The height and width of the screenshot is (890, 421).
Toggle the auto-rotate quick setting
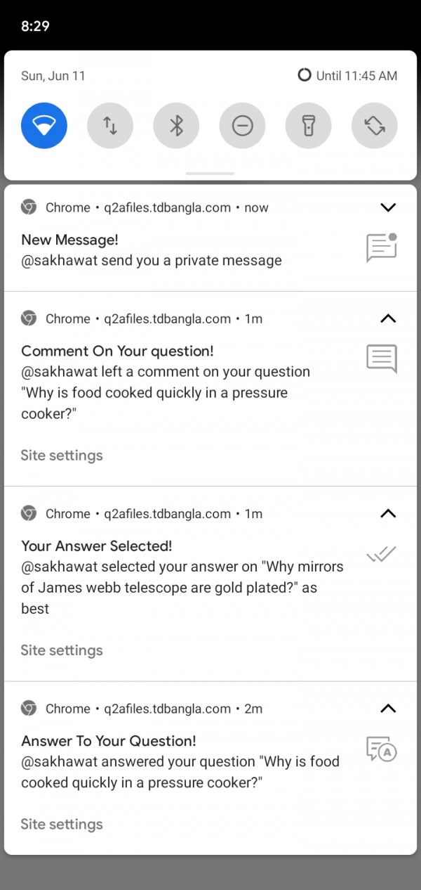point(374,126)
